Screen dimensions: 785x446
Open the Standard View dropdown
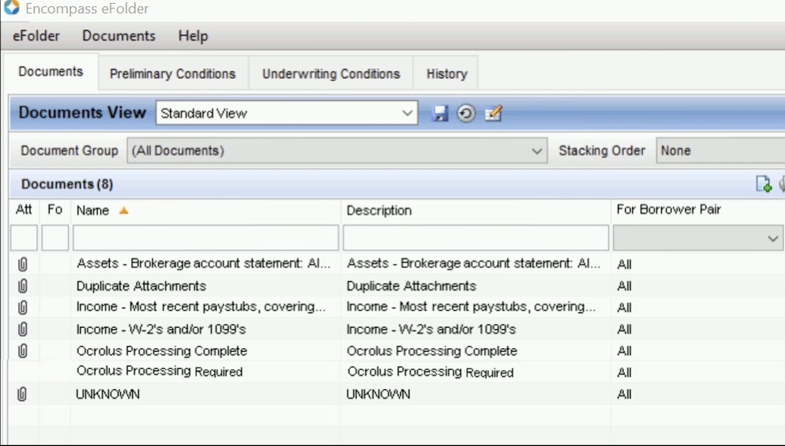[x=287, y=113]
